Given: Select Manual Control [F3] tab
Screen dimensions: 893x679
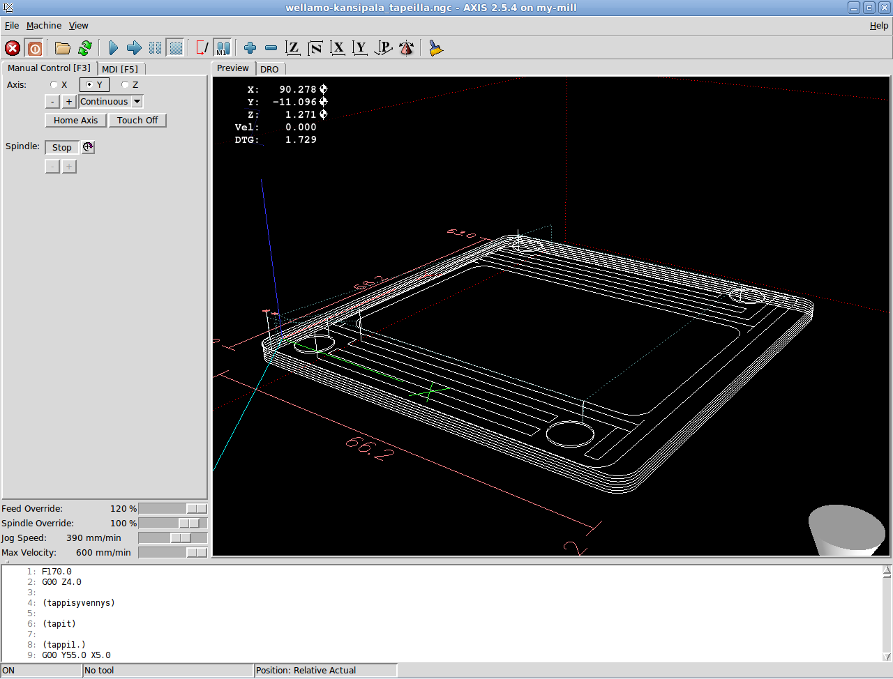Looking at the screenshot, I should click(49, 68).
